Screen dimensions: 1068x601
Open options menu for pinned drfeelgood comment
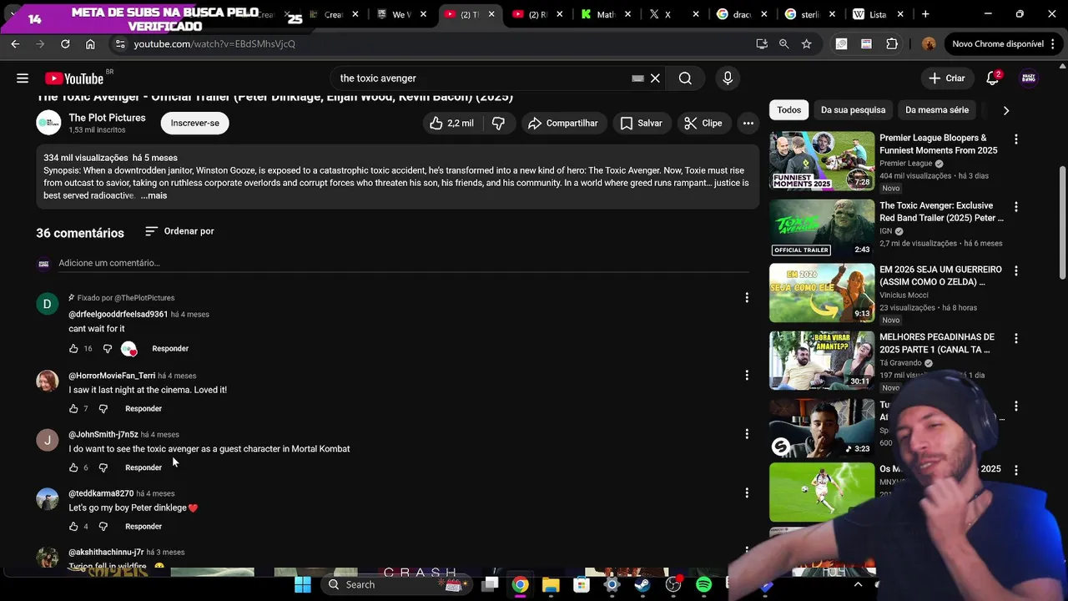(747, 297)
